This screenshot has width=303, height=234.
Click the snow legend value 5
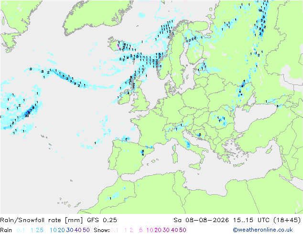(x=141, y=230)
